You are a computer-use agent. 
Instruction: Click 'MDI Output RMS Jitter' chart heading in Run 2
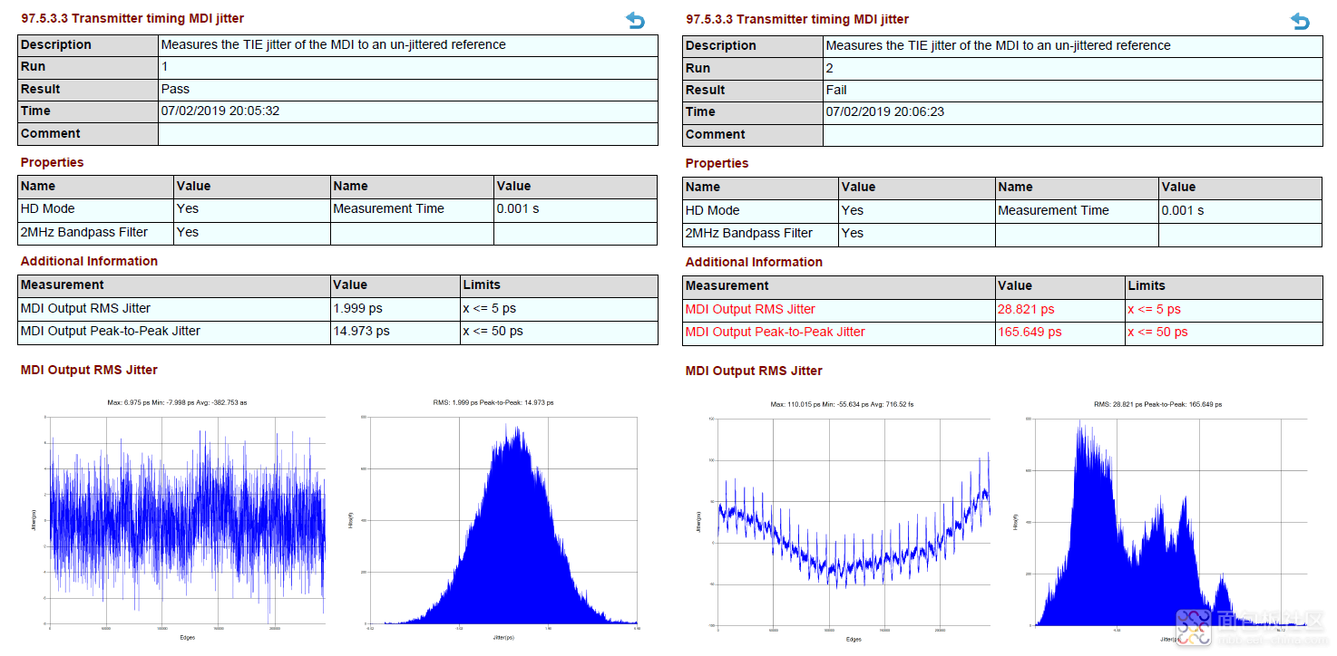click(x=754, y=371)
